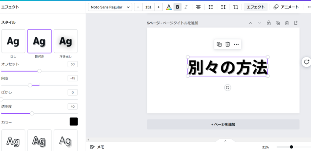Select the 別々の方法 text box
Image resolution: width=311 pixels, height=151 pixels.
click(228, 66)
